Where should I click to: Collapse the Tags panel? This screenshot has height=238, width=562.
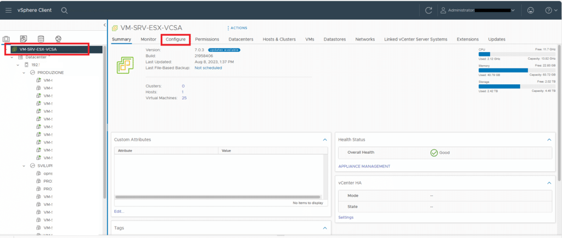(325, 228)
